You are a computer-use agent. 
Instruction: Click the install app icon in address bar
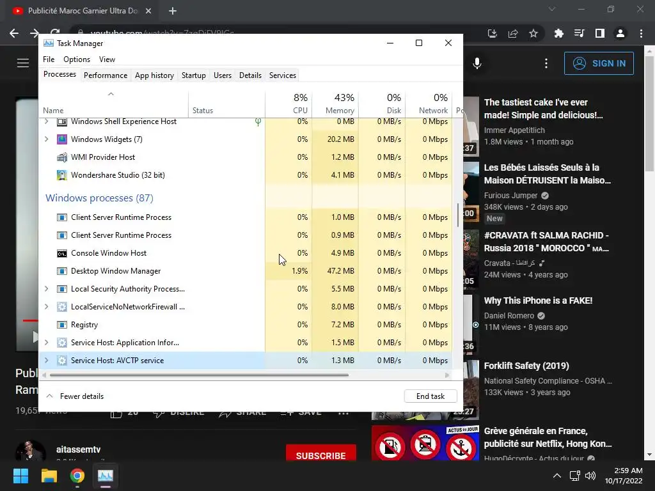(493, 33)
